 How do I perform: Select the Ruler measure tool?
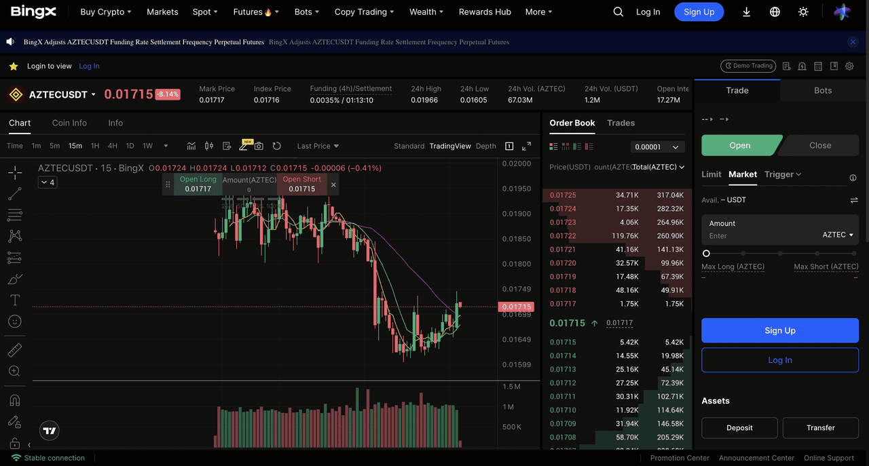[14, 350]
